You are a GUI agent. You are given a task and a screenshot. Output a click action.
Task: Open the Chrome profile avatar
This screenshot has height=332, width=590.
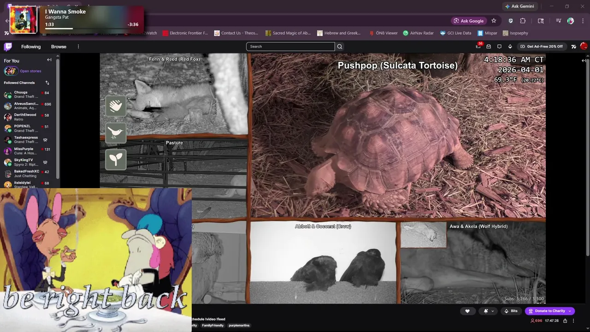coord(571,21)
